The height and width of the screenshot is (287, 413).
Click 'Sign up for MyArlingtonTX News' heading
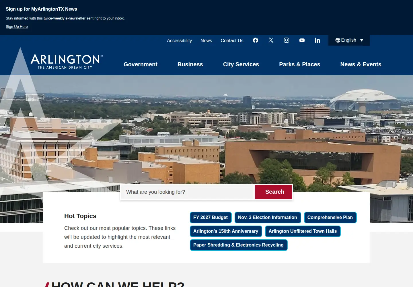pyautogui.click(x=41, y=9)
